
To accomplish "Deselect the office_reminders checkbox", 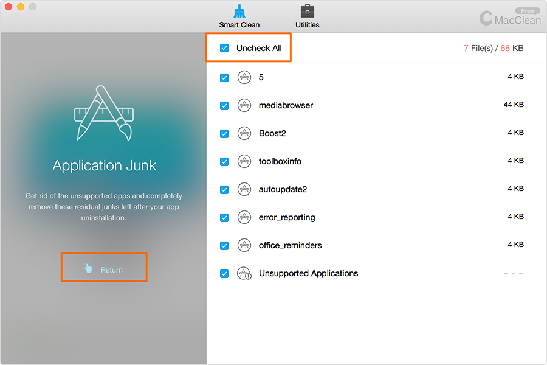I will [224, 245].
